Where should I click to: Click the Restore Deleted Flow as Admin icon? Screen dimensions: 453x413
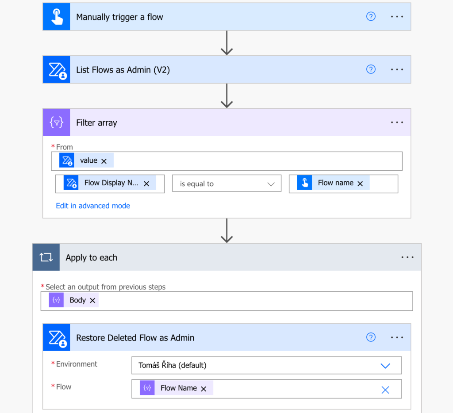[56, 337]
